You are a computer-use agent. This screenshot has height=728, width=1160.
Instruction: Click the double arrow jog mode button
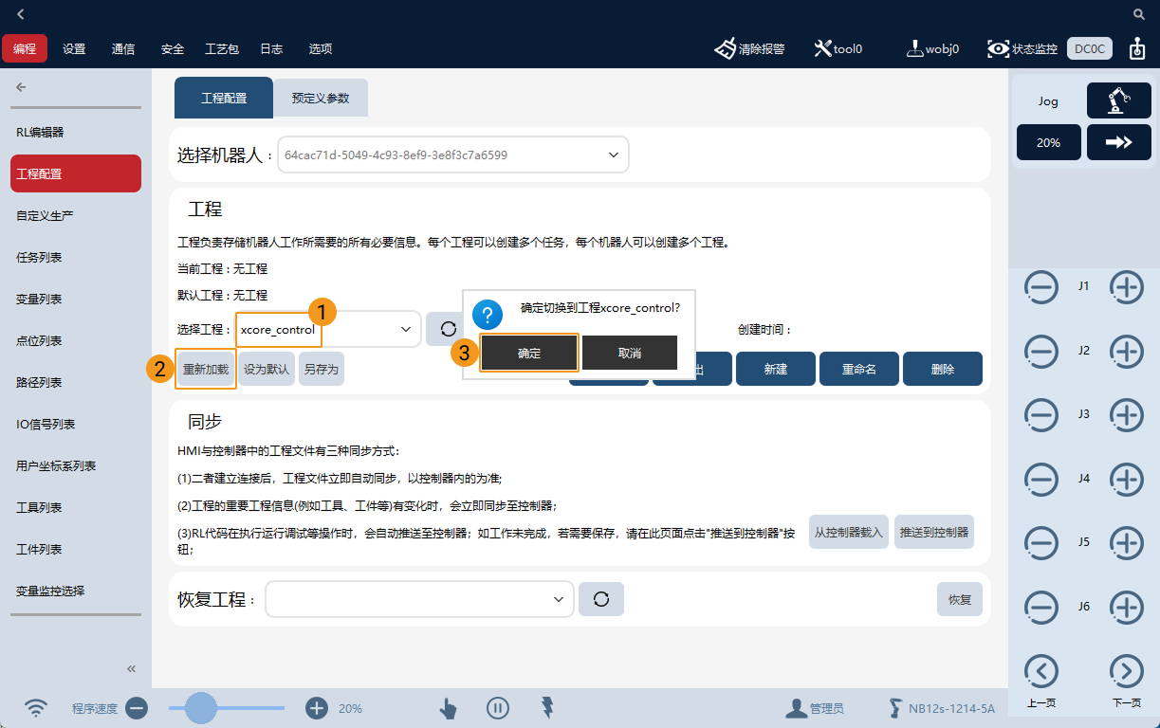tap(1119, 142)
